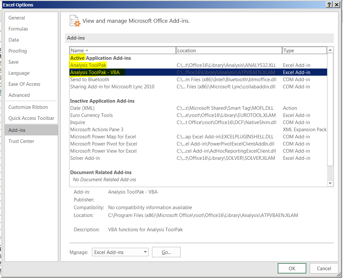
Task: Select Microsoft Power Pivot for Excel
Action: click(x=198, y=144)
